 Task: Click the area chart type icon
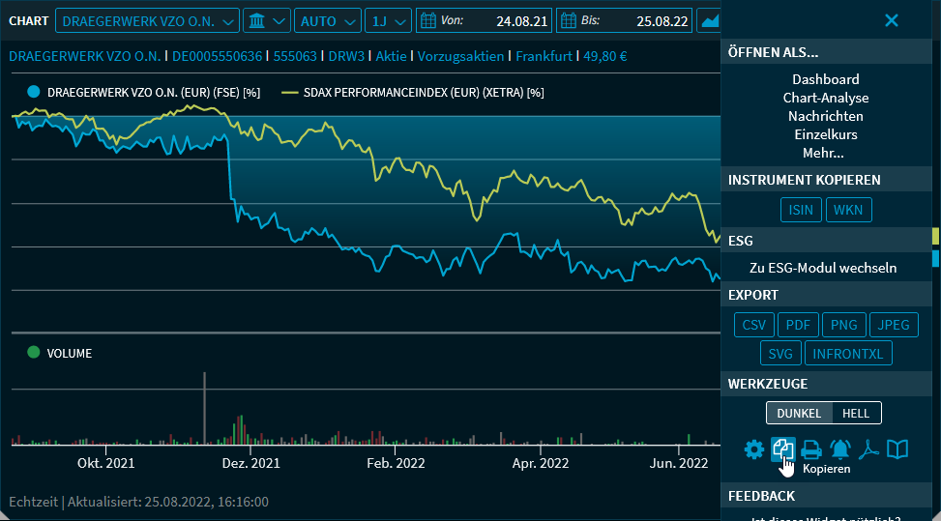(x=710, y=20)
